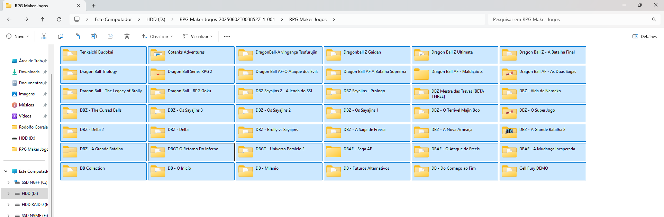Select Dragon Ball Series RPG 2 folder
Screen dimensions: 664x217
click(191, 75)
